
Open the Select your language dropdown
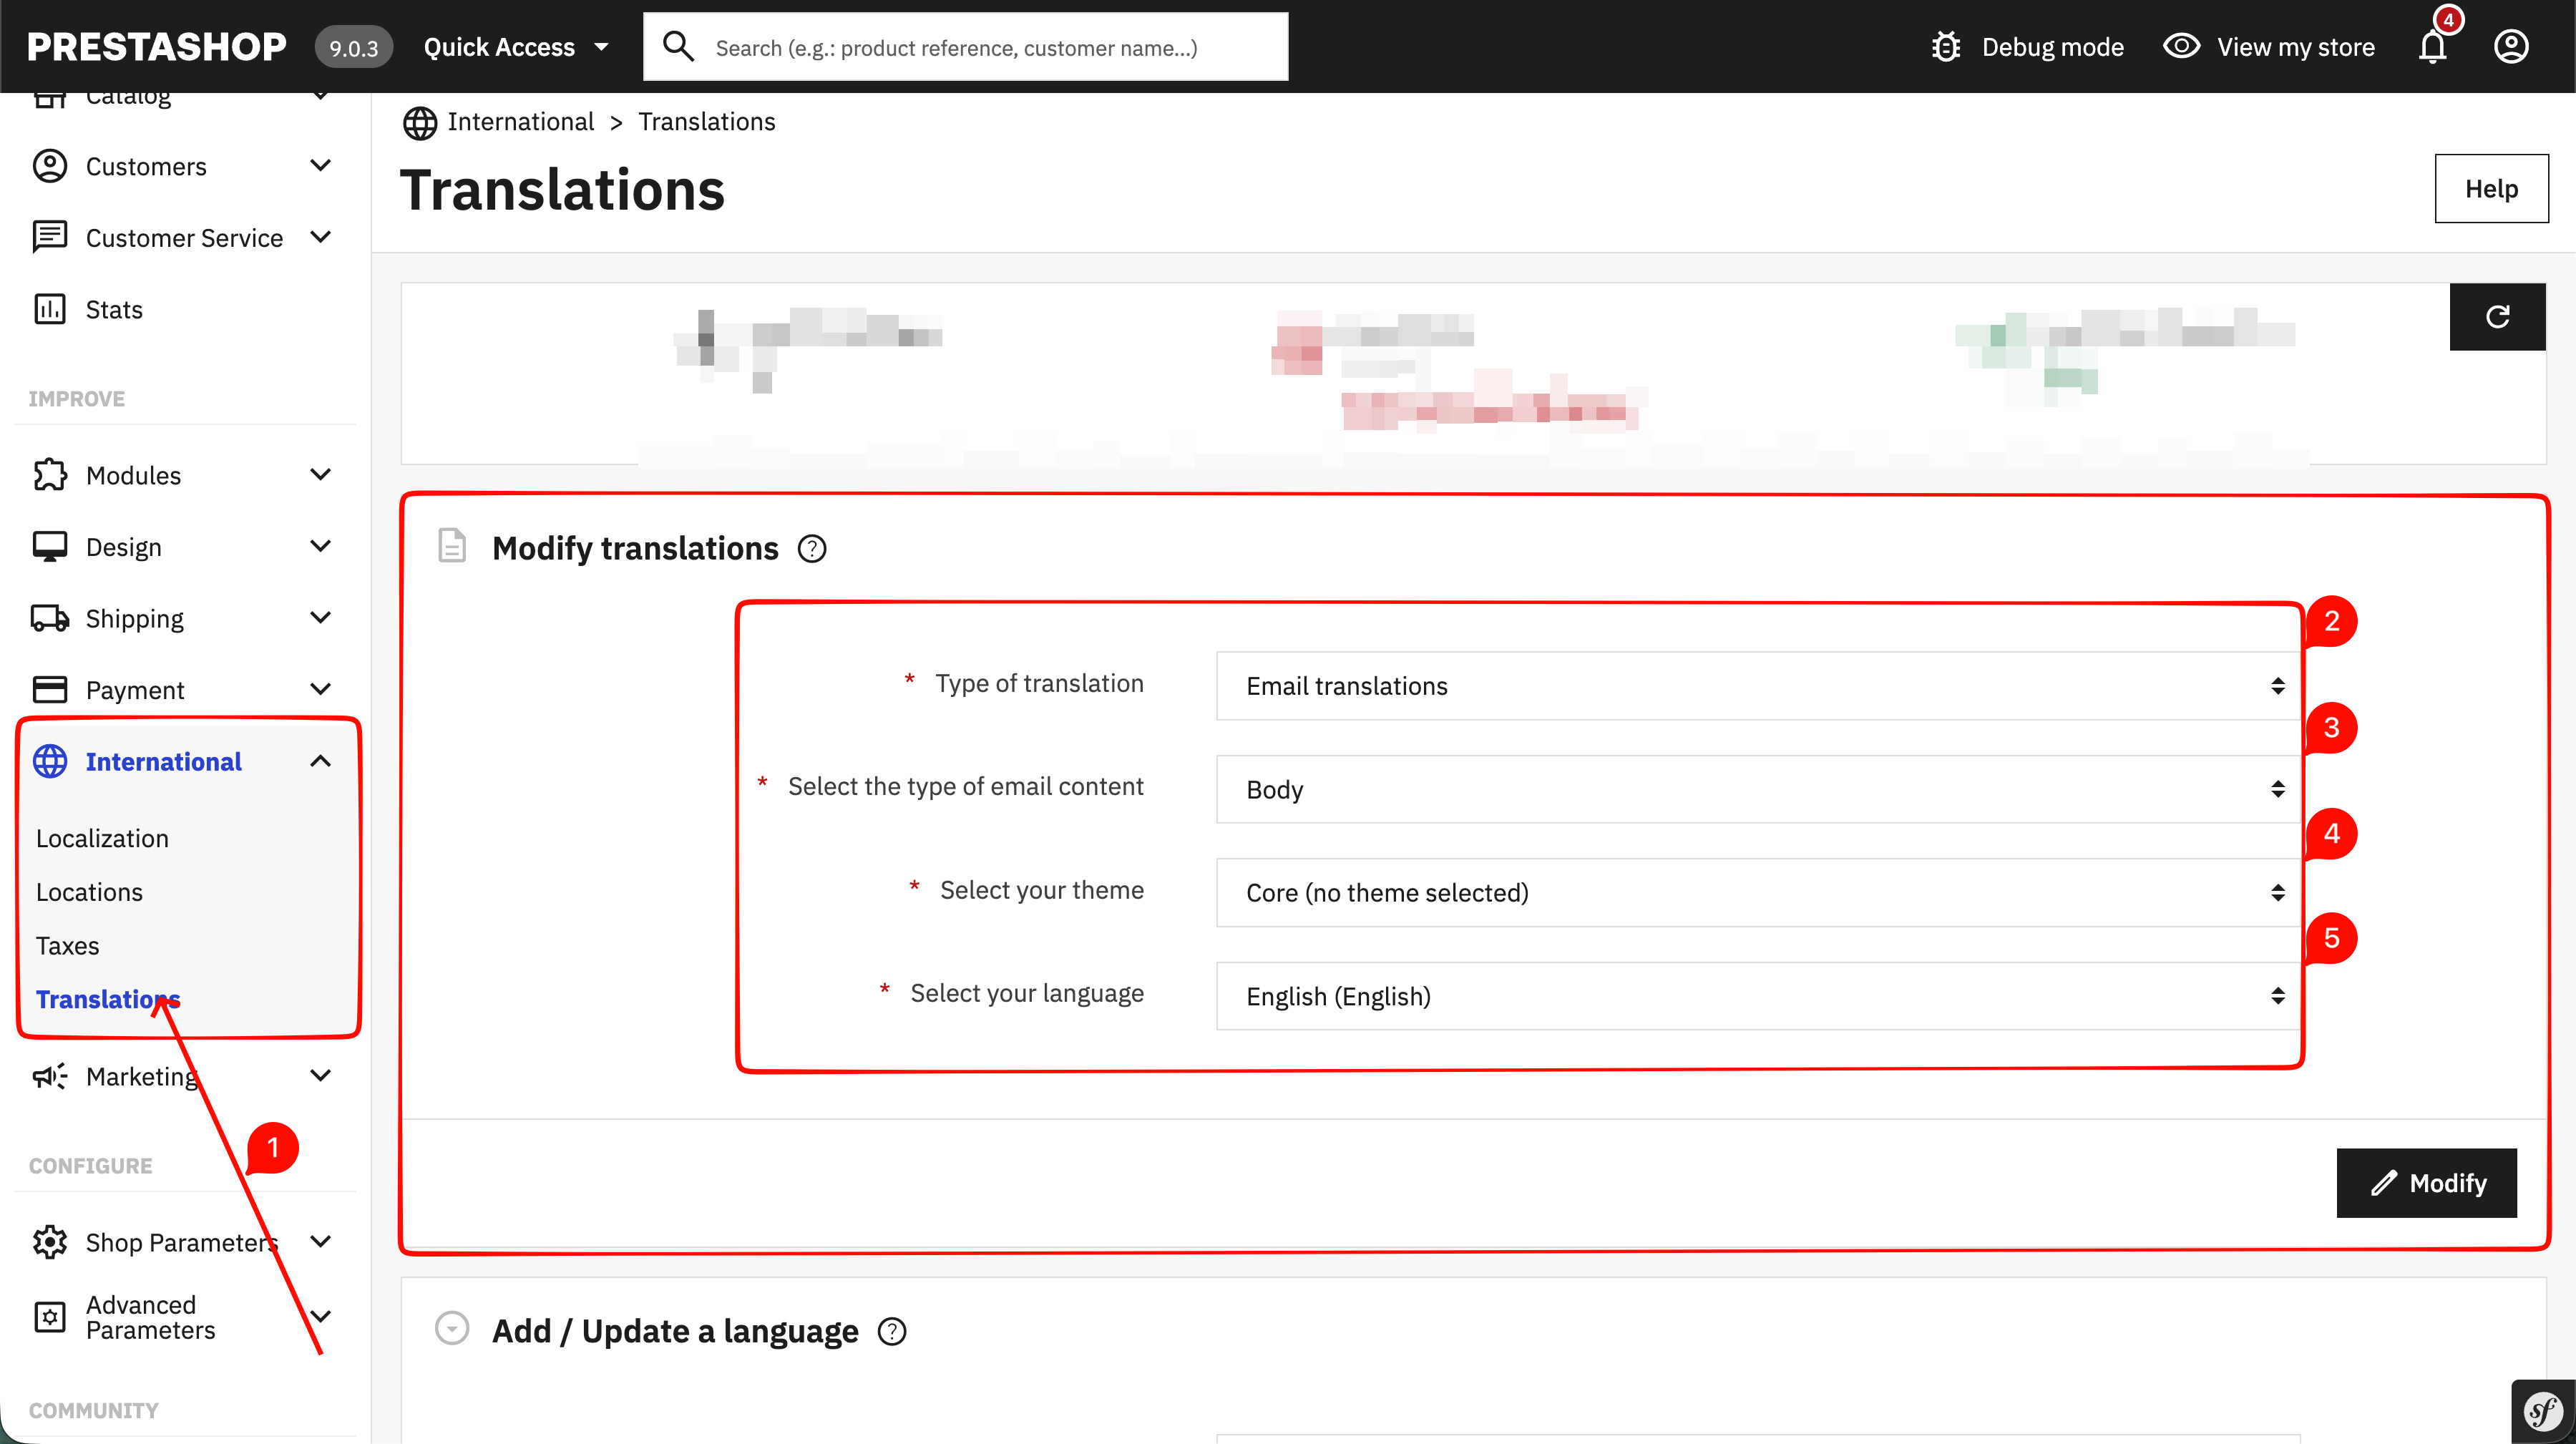click(x=1758, y=996)
